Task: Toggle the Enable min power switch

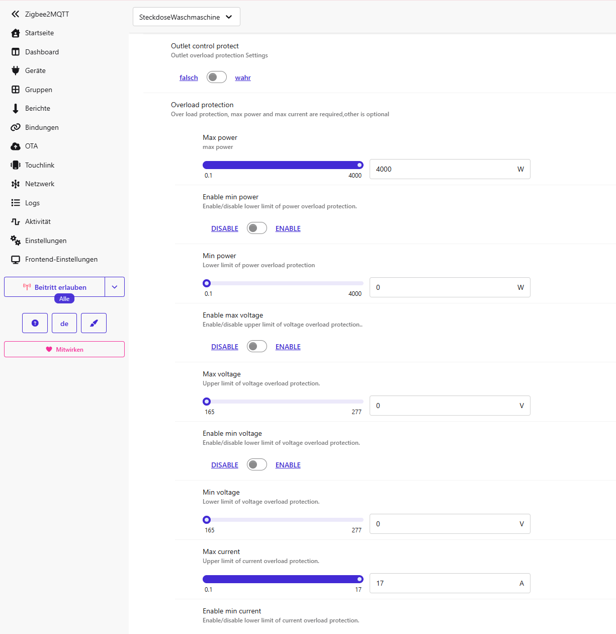Action: 256,228
